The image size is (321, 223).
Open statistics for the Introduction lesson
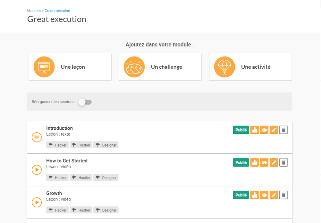[255, 130]
